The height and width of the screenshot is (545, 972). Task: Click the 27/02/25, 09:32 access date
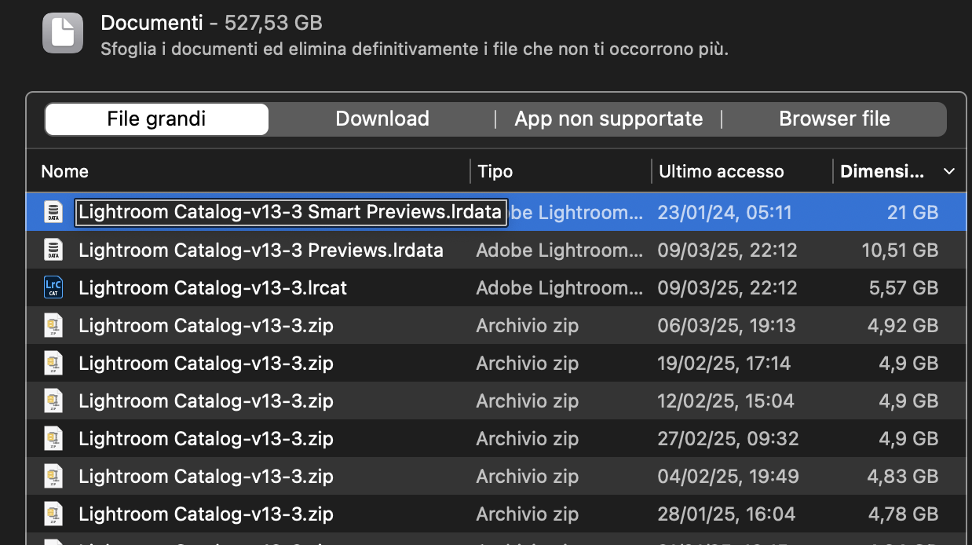[x=728, y=438]
